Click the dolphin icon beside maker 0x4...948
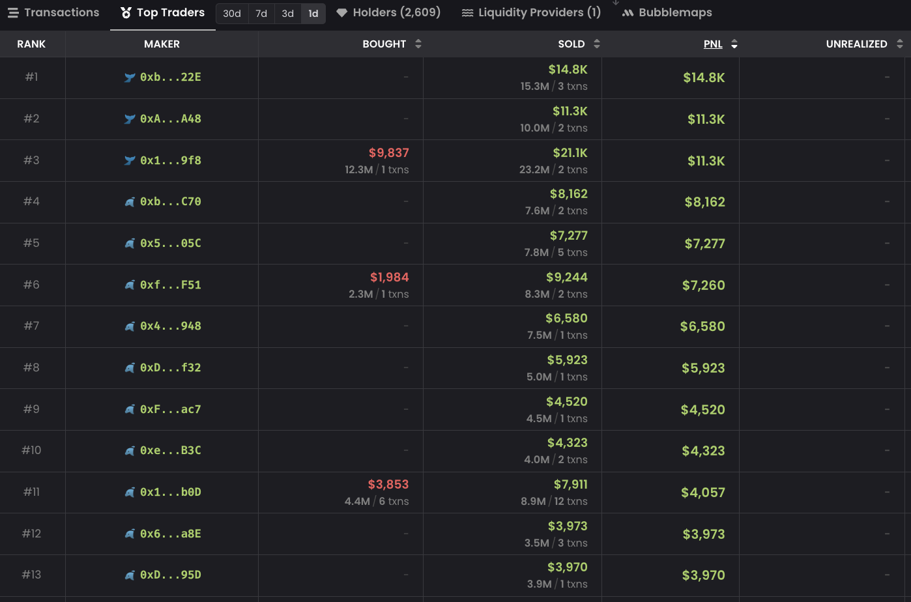This screenshot has height=602, width=911. pyautogui.click(x=130, y=326)
